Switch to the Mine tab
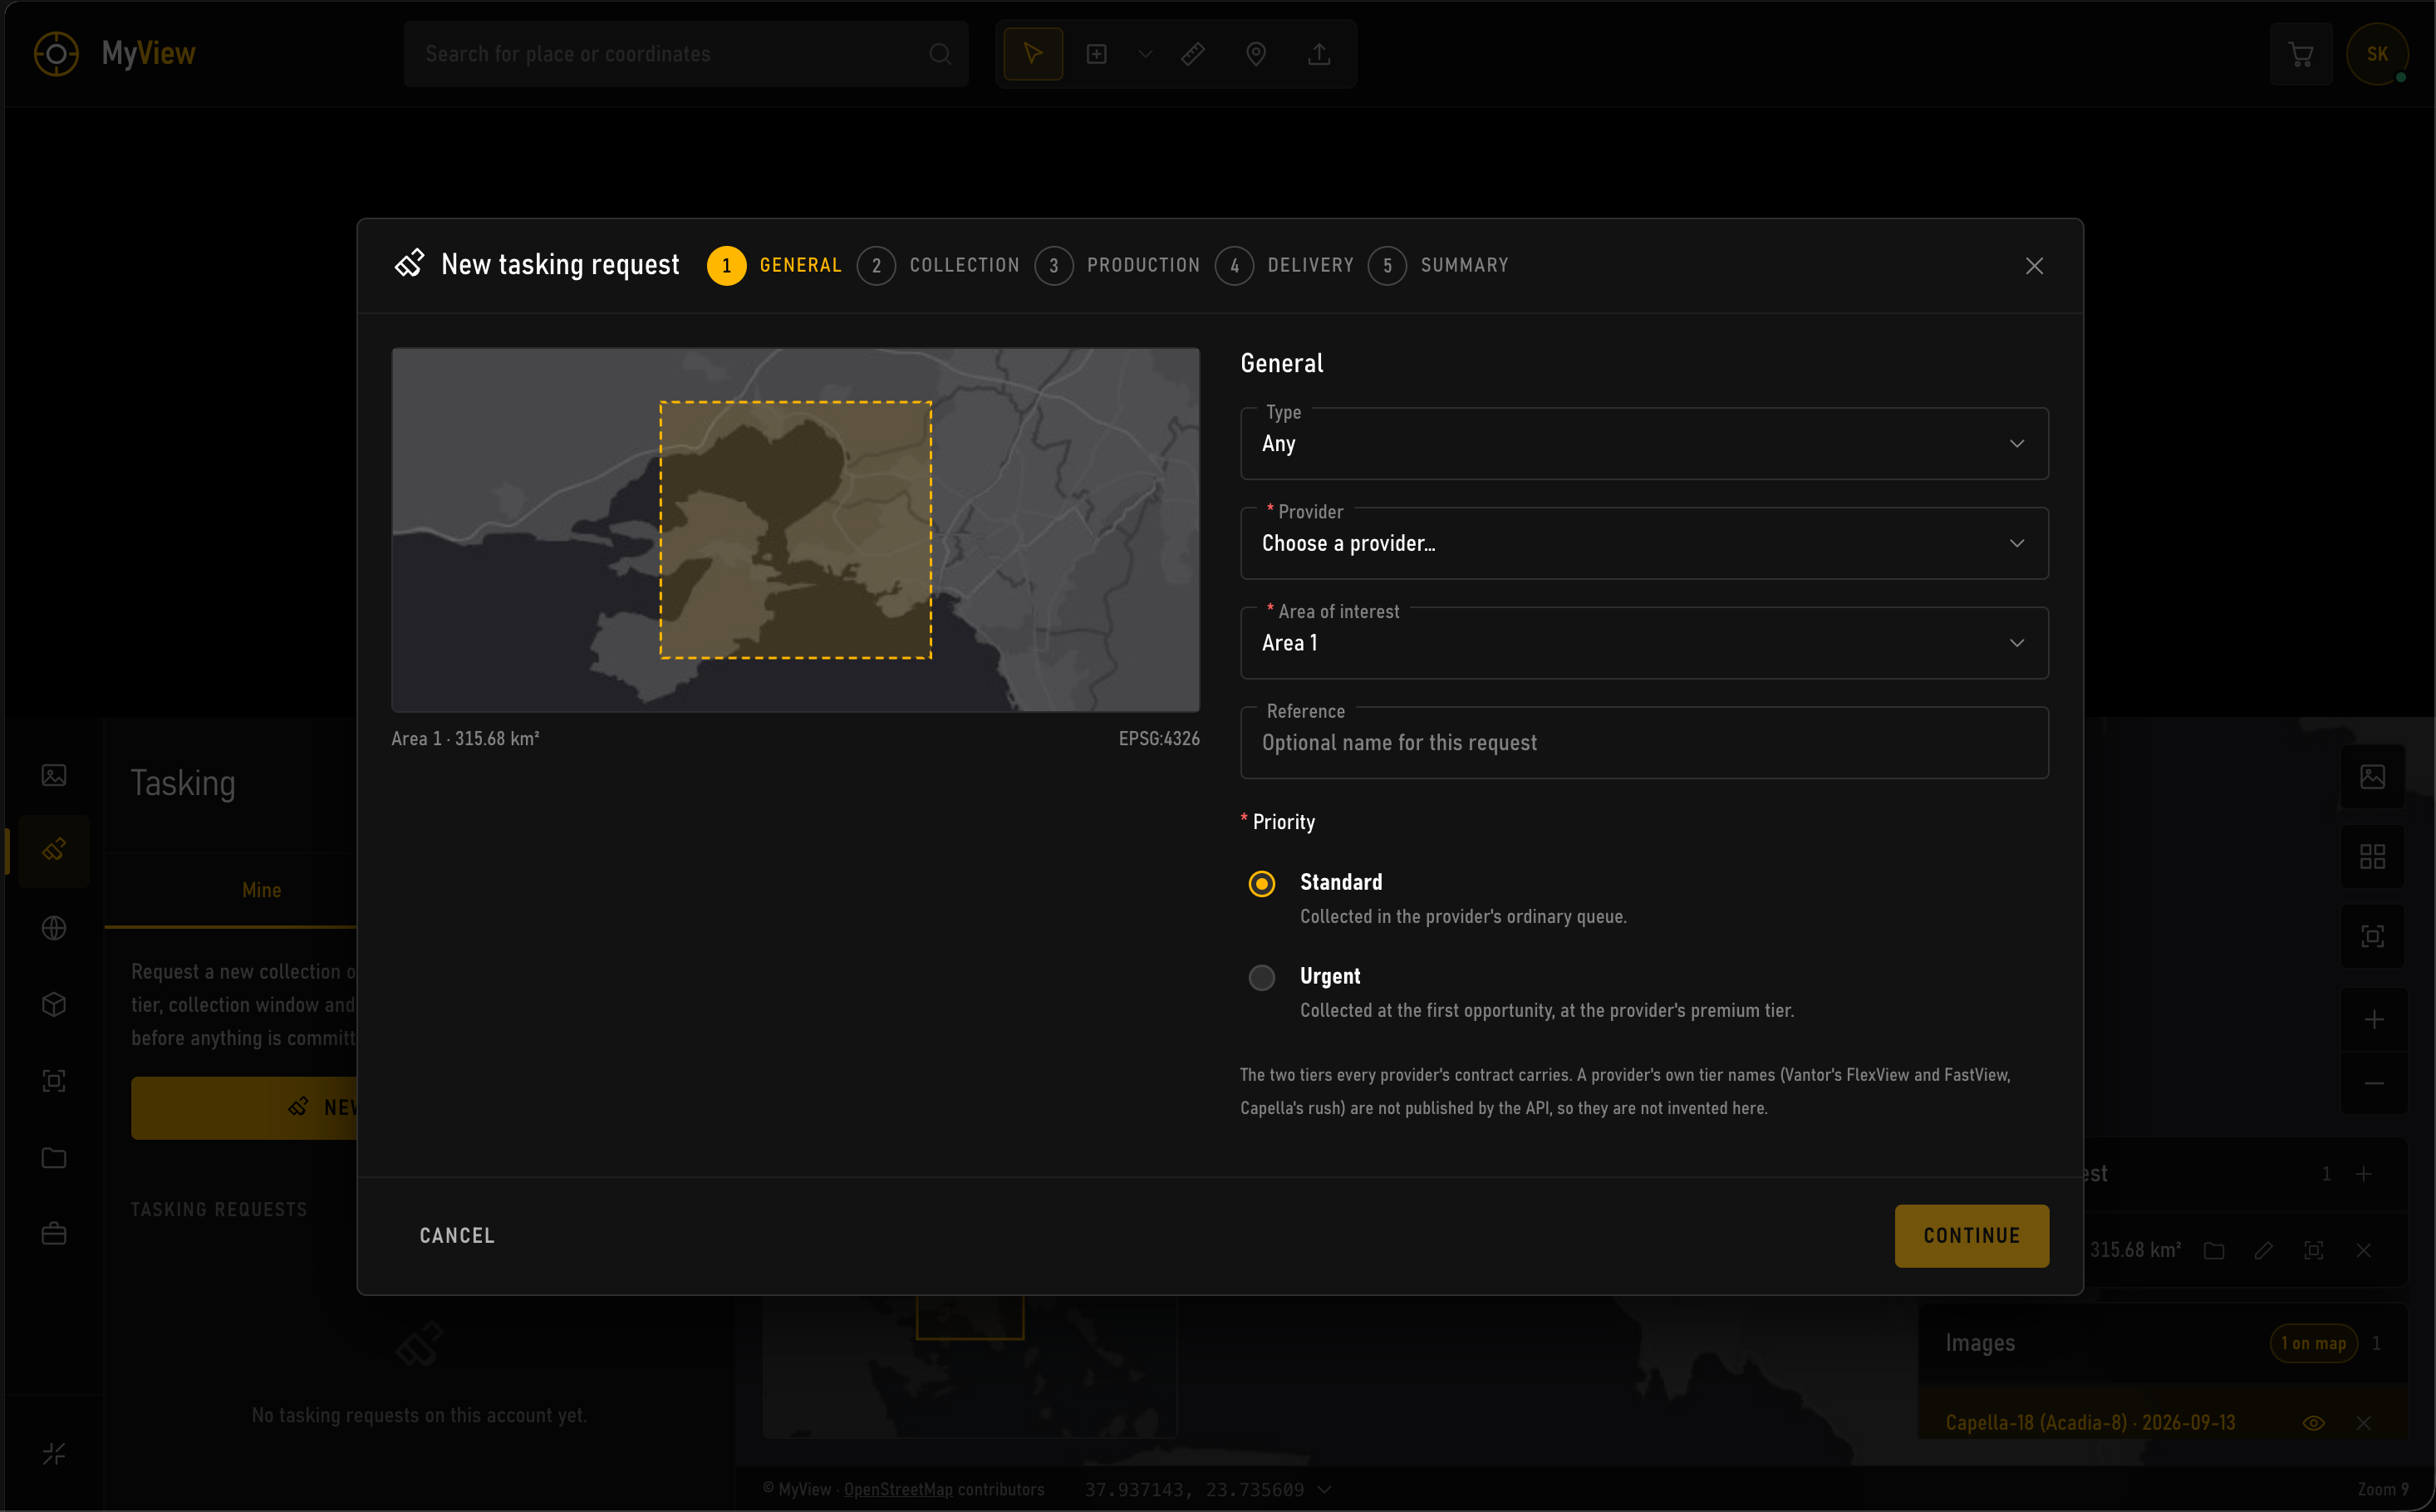This screenshot has width=2436, height=1512. [x=261, y=890]
